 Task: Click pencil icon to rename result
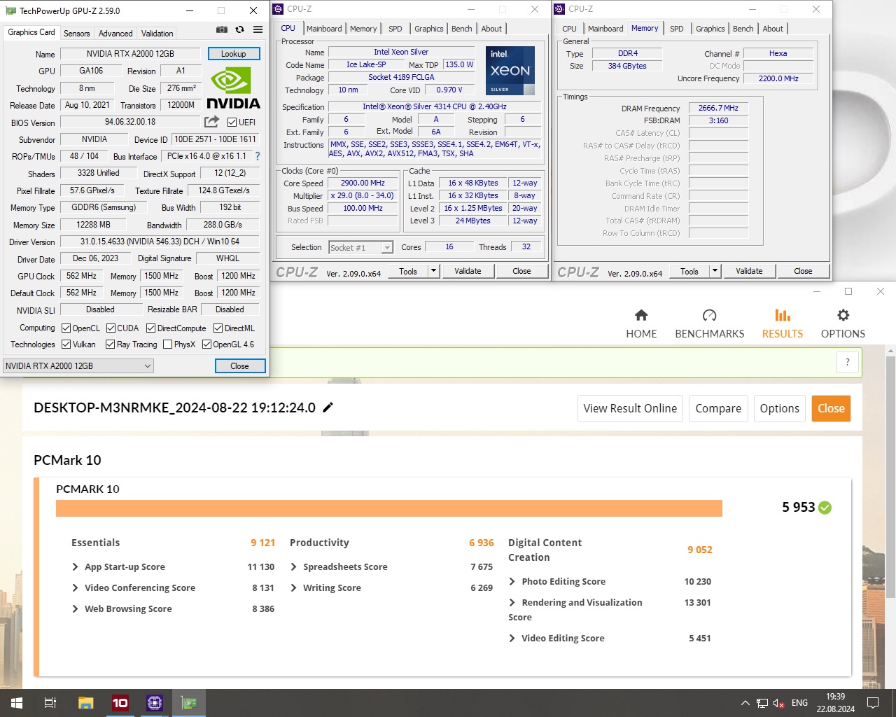(328, 408)
